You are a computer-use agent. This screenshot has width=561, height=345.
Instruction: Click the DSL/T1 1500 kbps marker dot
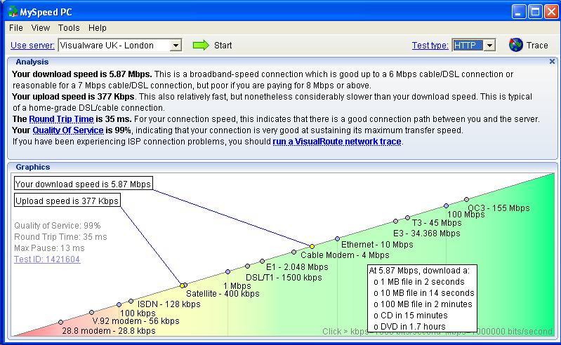tap(248, 266)
